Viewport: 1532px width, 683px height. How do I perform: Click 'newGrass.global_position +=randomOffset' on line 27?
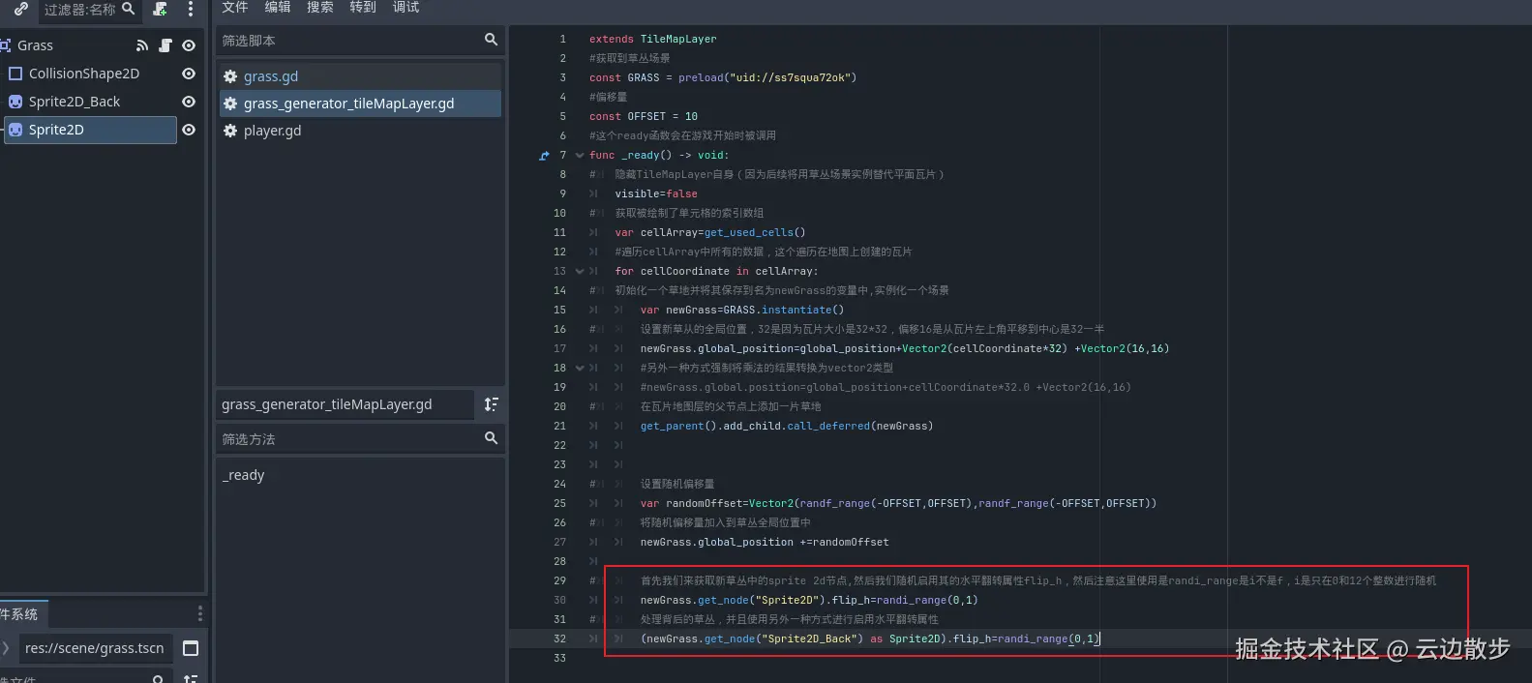[x=765, y=542]
